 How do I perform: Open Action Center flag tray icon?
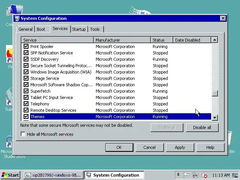186,175
